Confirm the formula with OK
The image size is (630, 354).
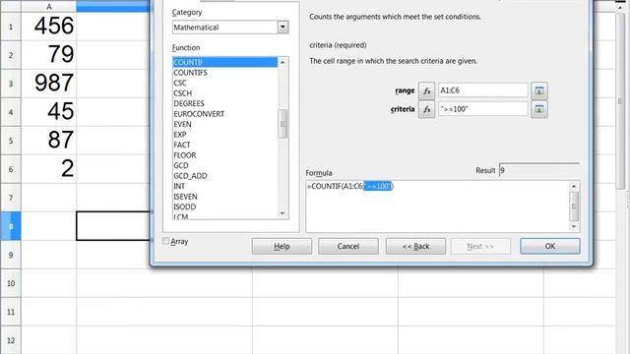tap(549, 246)
